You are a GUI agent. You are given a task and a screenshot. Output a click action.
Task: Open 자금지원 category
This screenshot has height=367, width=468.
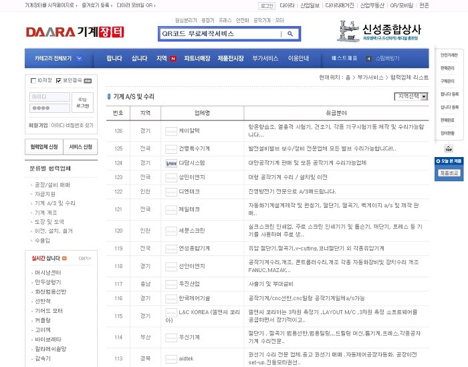coord(45,195)
